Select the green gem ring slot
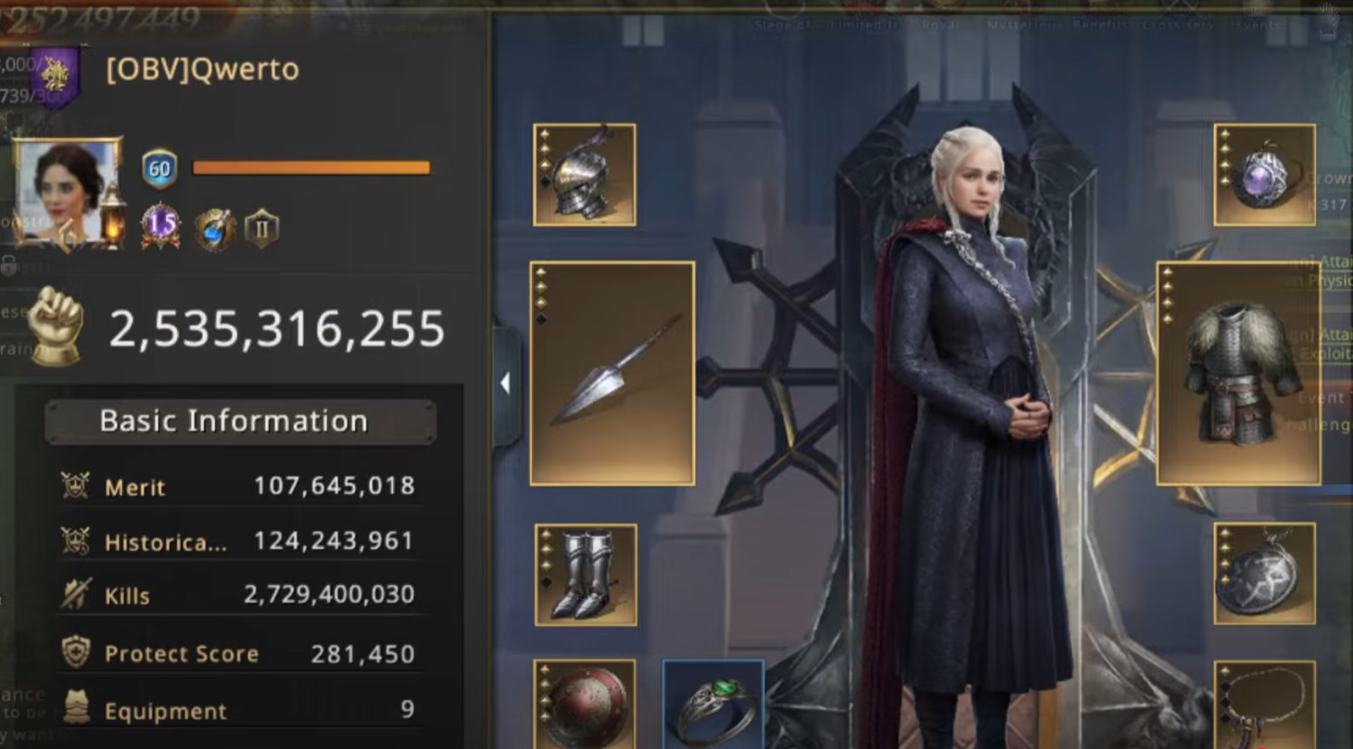Viewport: 1353px width, 749px height. [713, 705]
